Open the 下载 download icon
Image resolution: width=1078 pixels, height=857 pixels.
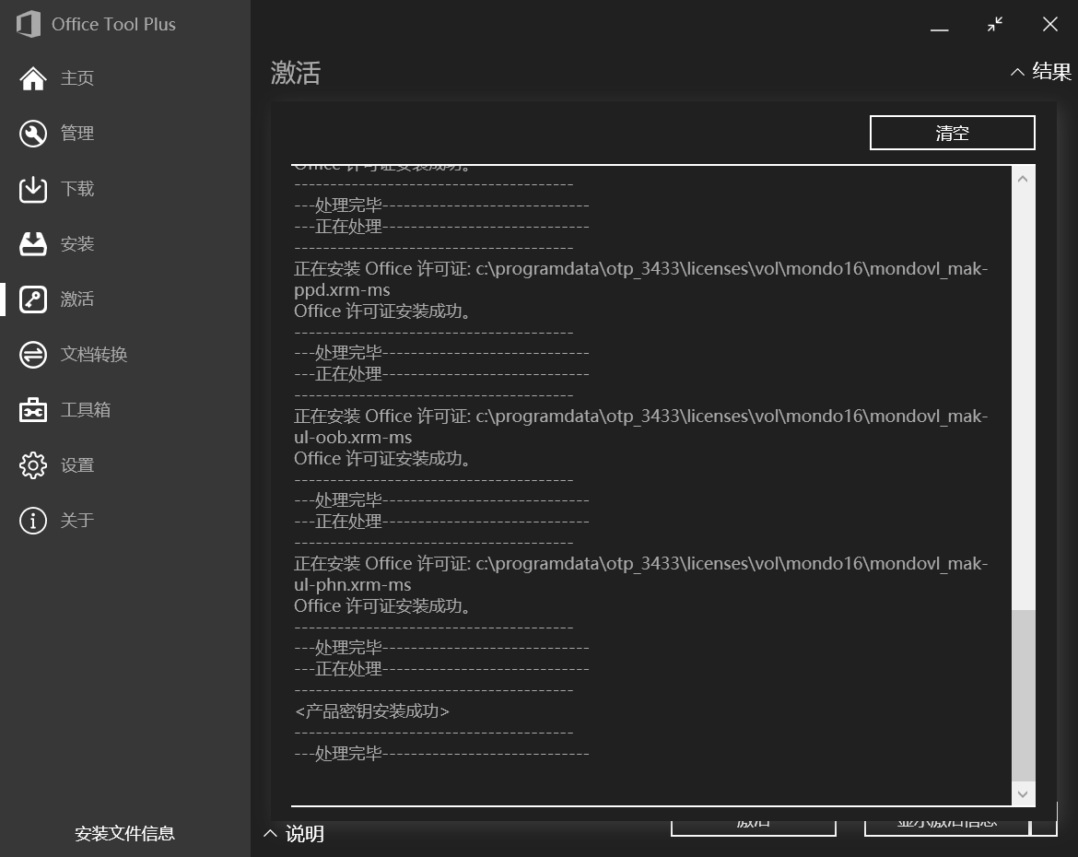point(33,189)
